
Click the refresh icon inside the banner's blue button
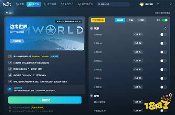13,41
